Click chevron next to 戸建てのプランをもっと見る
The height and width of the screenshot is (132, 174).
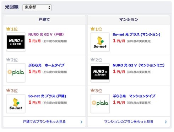coord(81,122)
